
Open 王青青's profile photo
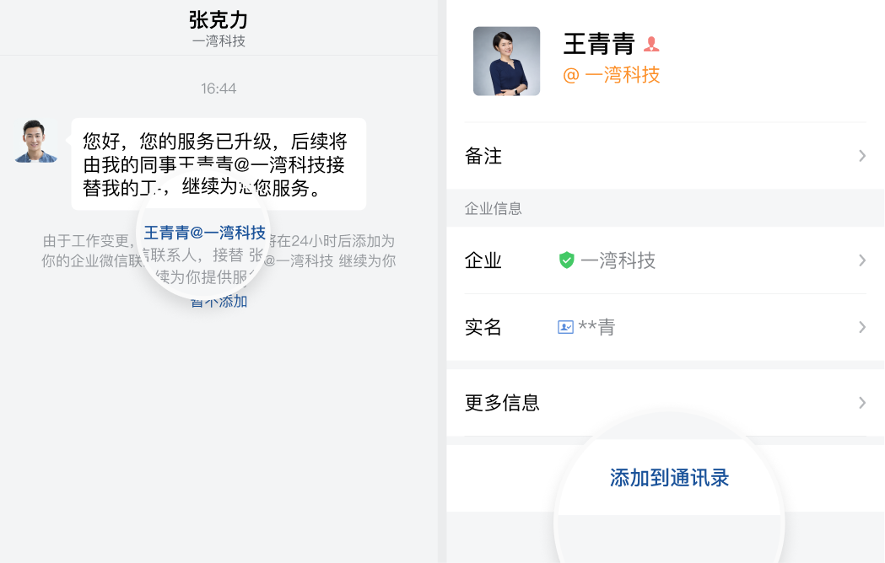click(506, 61)
